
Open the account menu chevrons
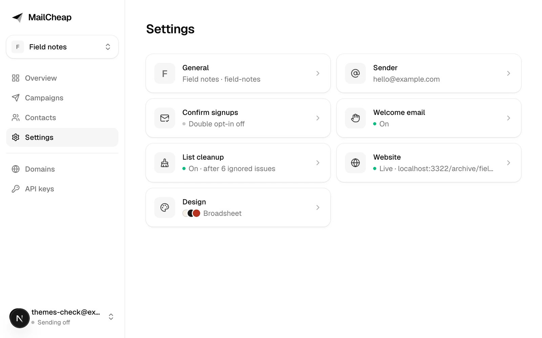(x=111, y=317)
